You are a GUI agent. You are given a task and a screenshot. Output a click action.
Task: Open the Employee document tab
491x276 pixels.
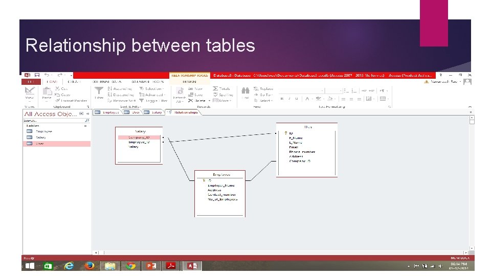[x=107, y=112]
